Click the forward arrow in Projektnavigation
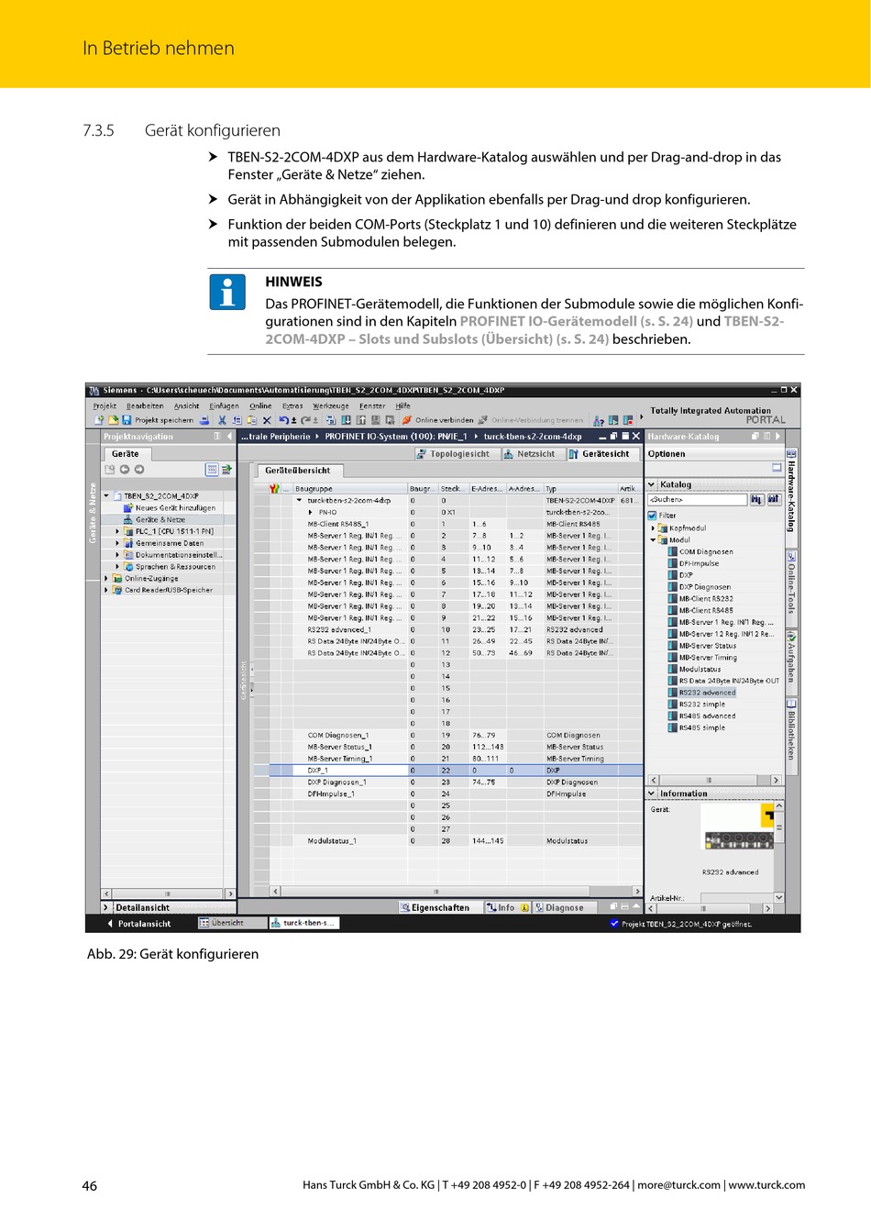This screenshot has height=1232, width=871. tap(139, 470)
